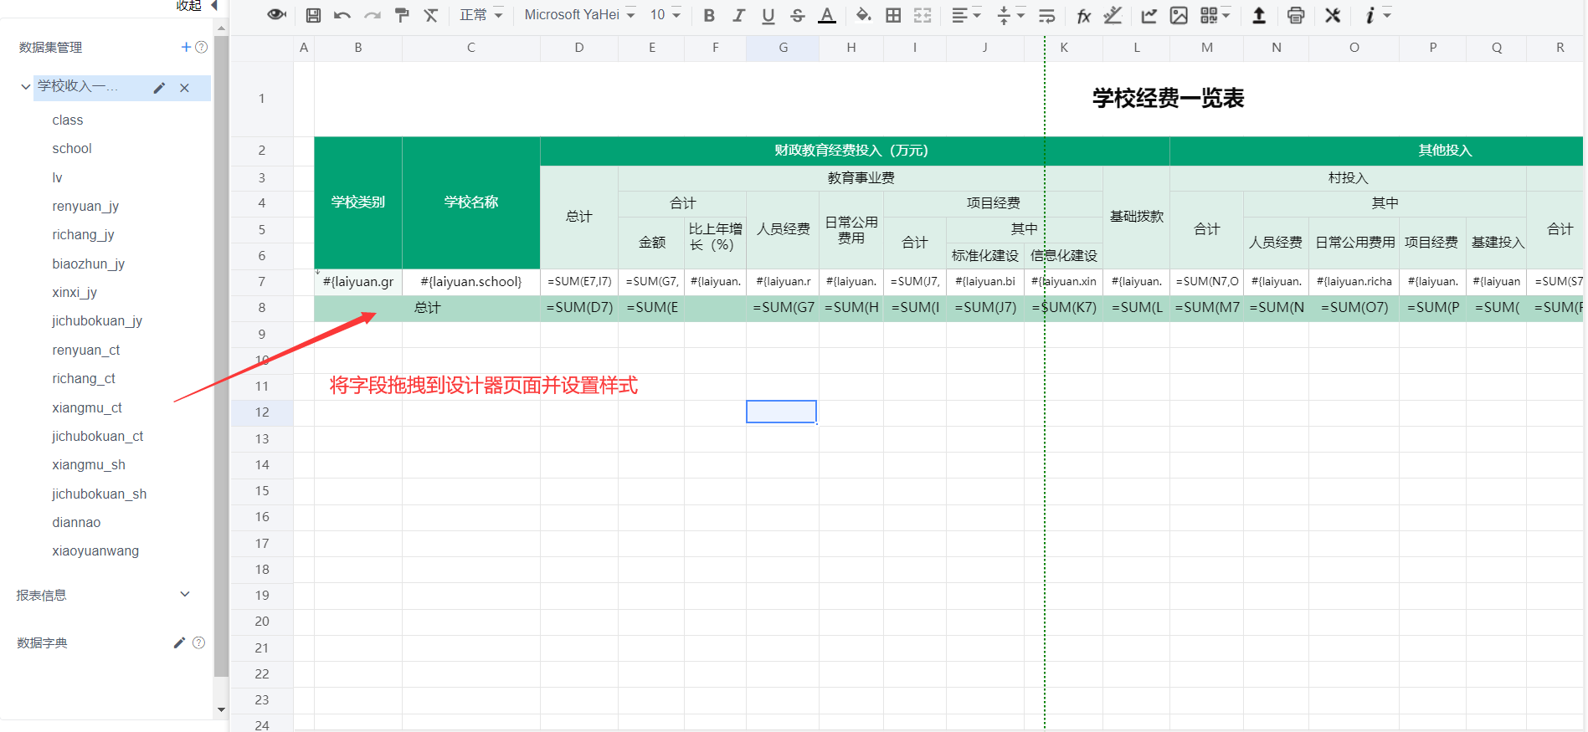
Task: Clear formatting with the eraser icon
Action: [431, 15]
